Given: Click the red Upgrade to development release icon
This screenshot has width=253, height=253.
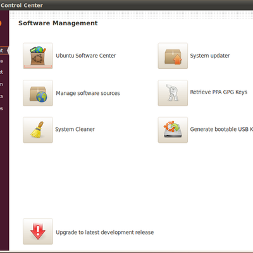Looking at the screenshot, I should 38,231.
